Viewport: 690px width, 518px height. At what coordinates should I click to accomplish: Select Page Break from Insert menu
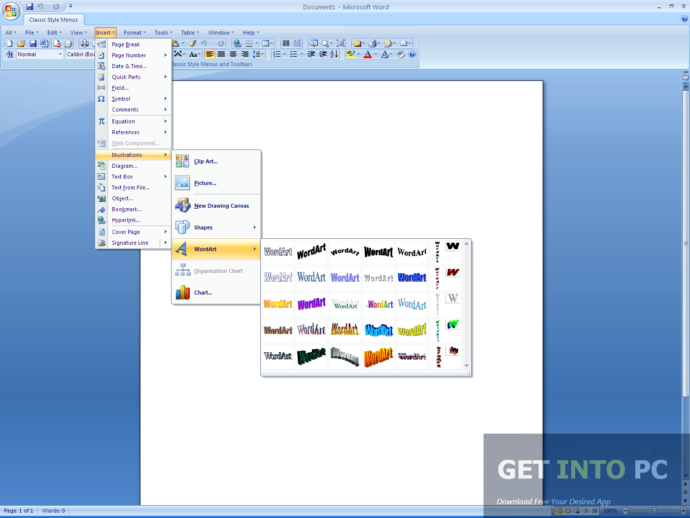click(x=134, y=44)
